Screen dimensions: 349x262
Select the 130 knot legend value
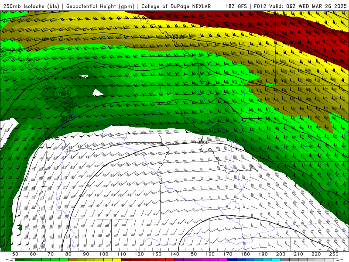(157, 254)
